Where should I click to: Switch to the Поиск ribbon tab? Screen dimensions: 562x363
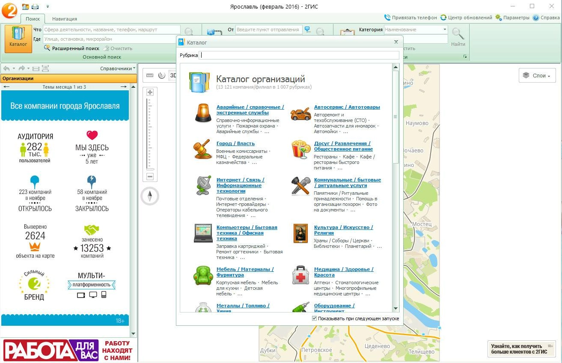click(x=33, y=19)
